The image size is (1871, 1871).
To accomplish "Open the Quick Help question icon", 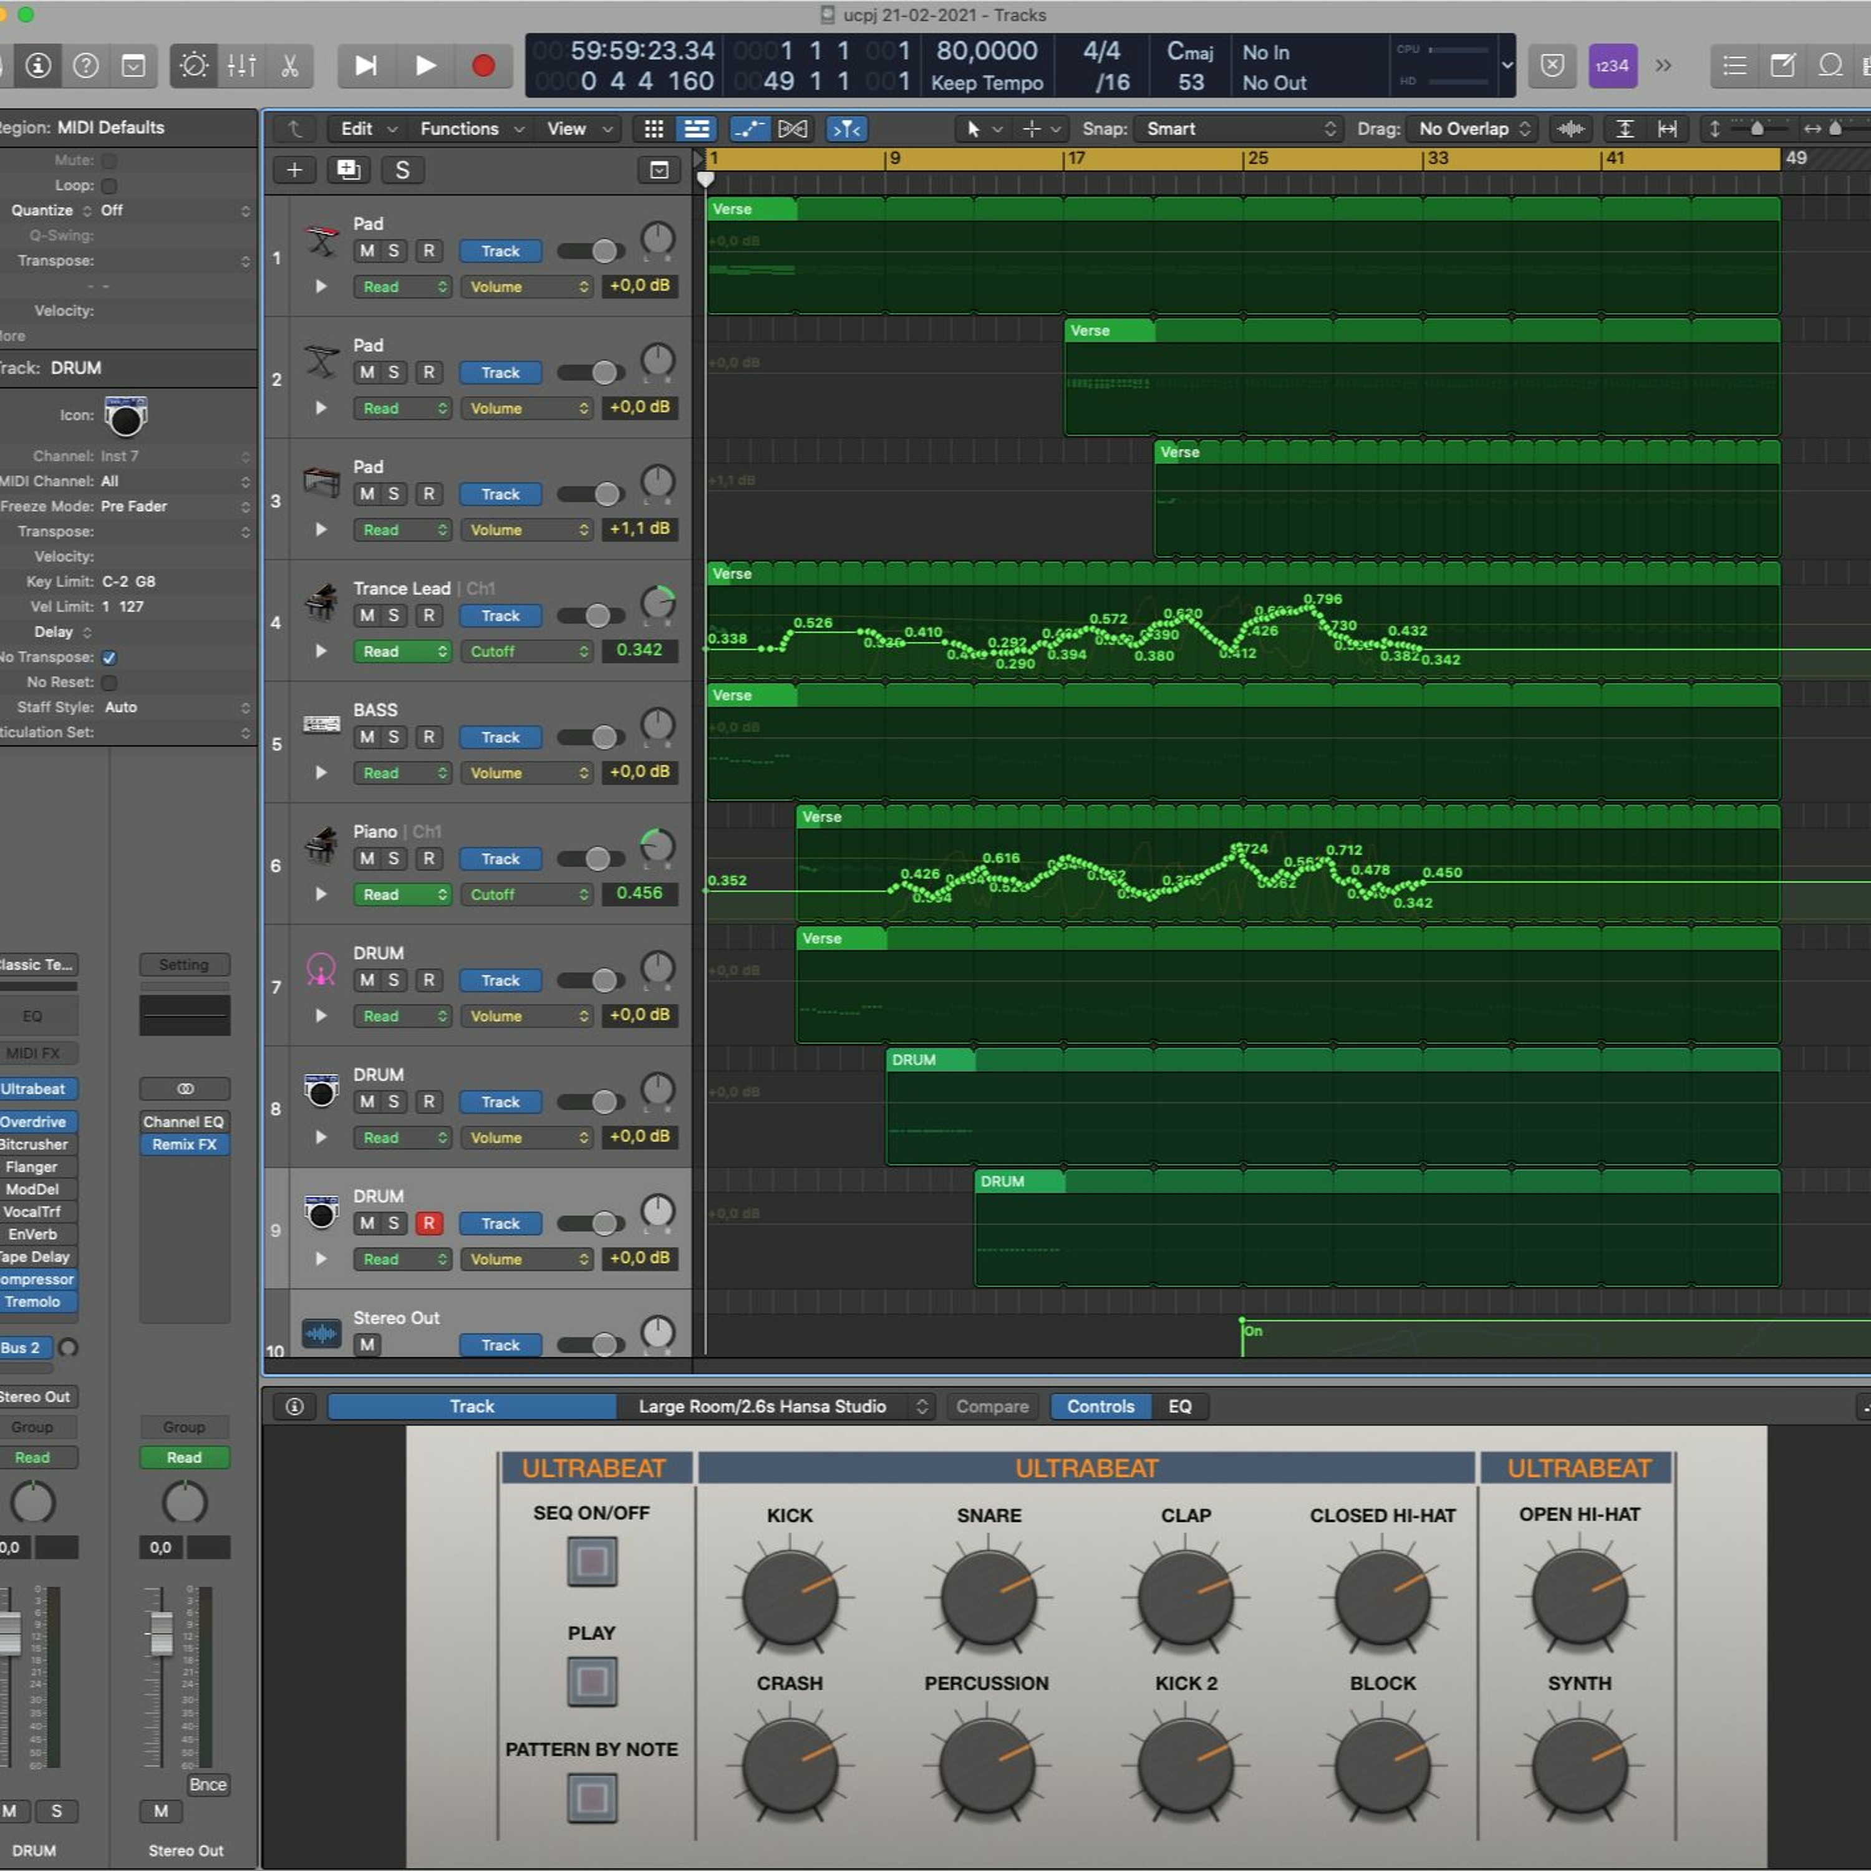I will 86,65.
